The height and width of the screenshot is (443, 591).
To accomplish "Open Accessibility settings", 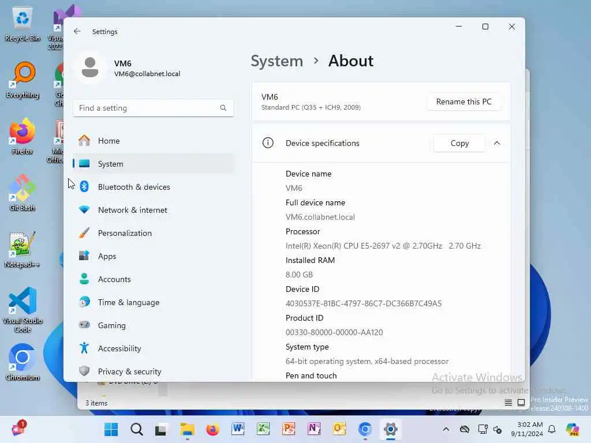I will [x=154, y=348].
